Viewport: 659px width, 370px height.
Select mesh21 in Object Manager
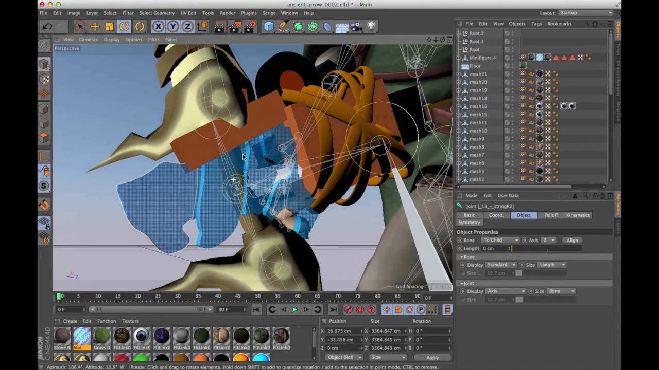point(478,74)
